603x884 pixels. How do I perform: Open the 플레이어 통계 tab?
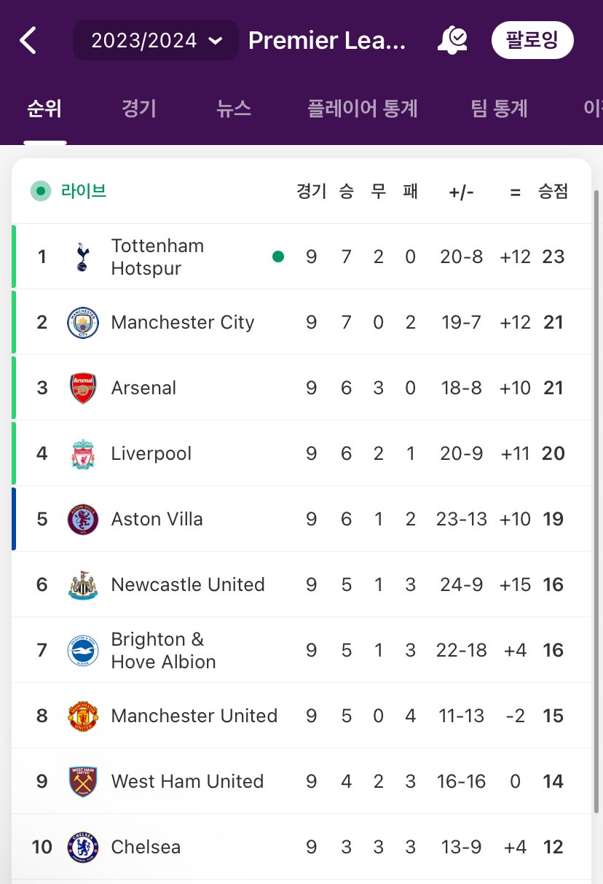(363, 109)
